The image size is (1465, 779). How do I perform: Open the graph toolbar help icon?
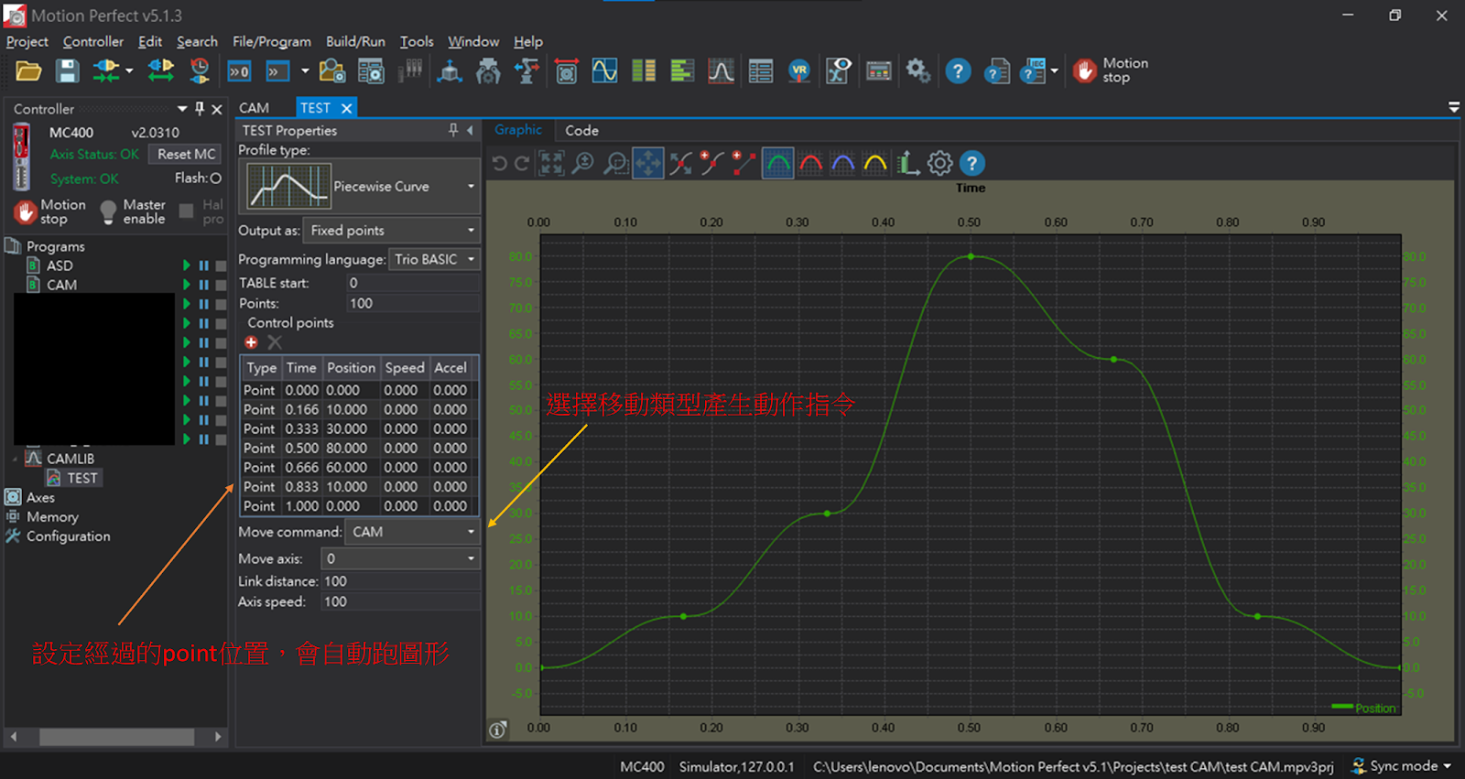[971, 164]
